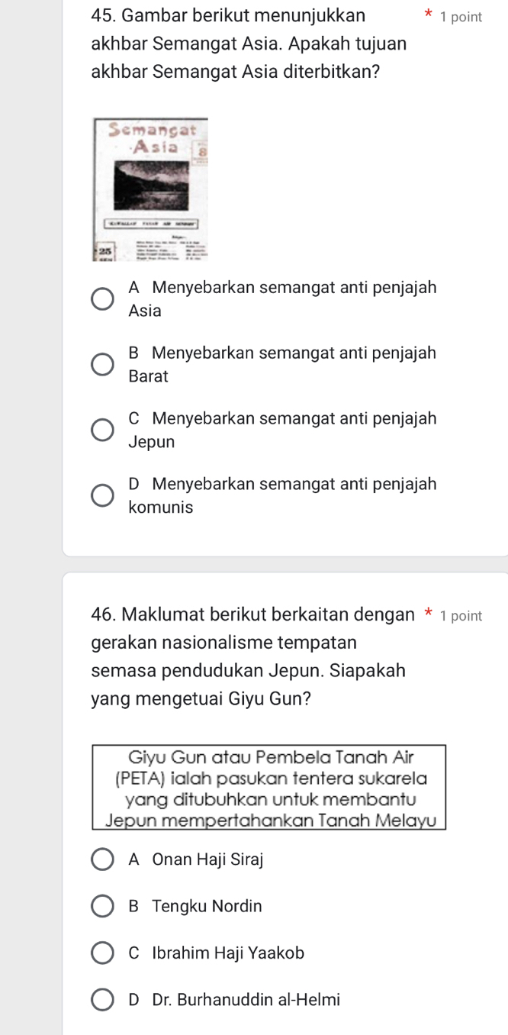Pick option C 'anti penjajah Jepun'
508x1035 pixels.
pos(104,430)
